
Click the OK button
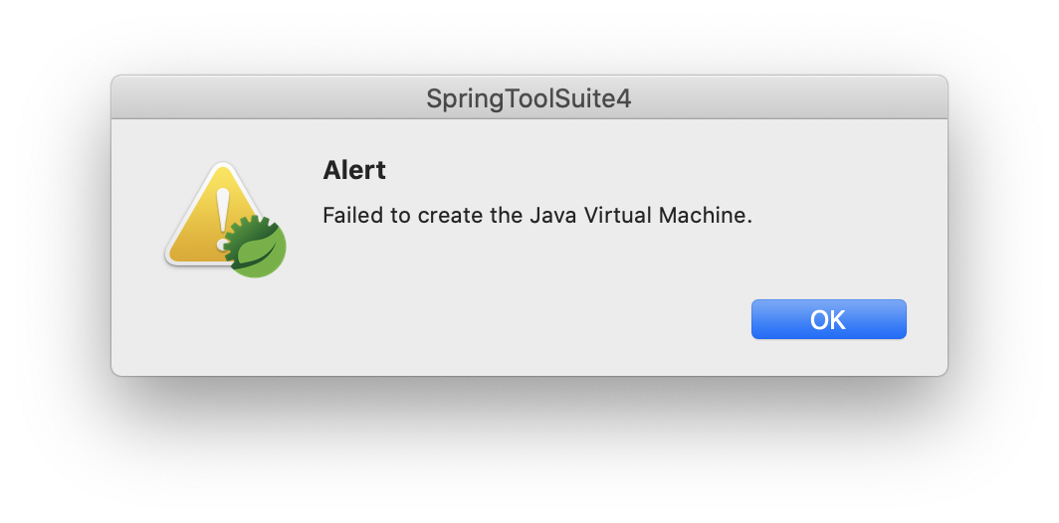(x=829, y=319)
